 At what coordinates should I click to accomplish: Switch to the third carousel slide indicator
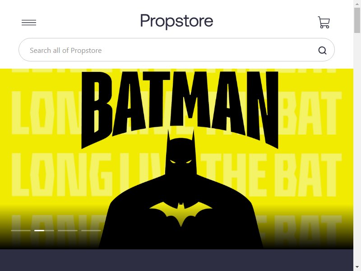pos(68,230)
